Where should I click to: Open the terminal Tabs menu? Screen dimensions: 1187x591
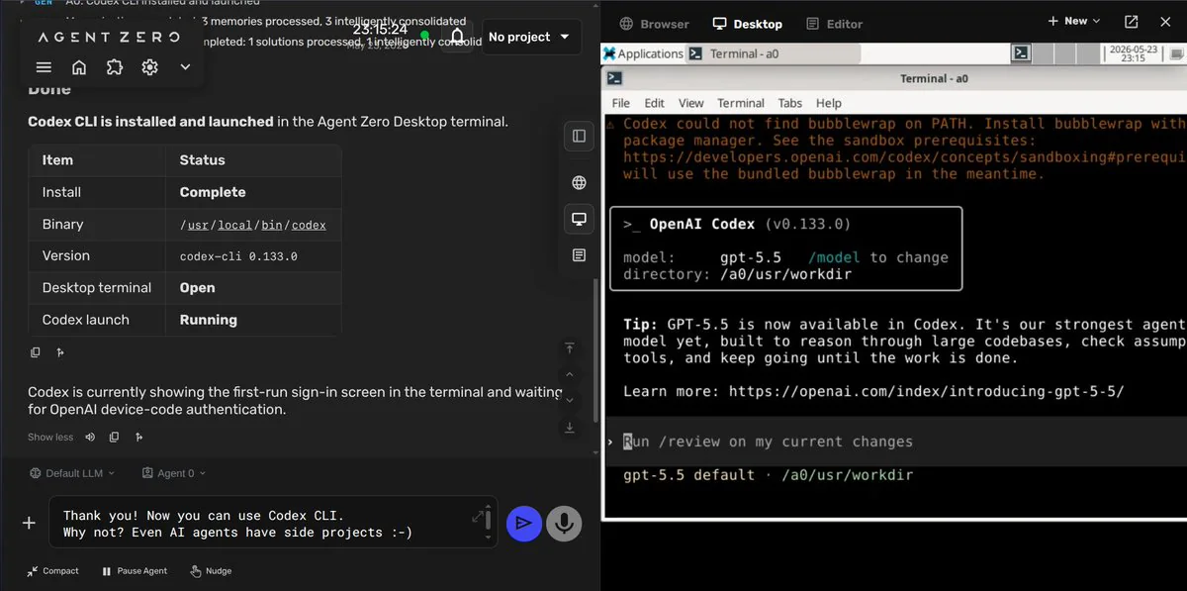789,103
